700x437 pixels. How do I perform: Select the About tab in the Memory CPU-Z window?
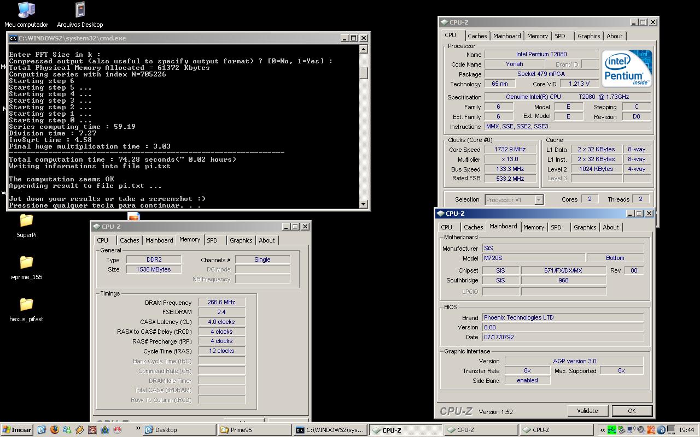click(x=267, y=240)
